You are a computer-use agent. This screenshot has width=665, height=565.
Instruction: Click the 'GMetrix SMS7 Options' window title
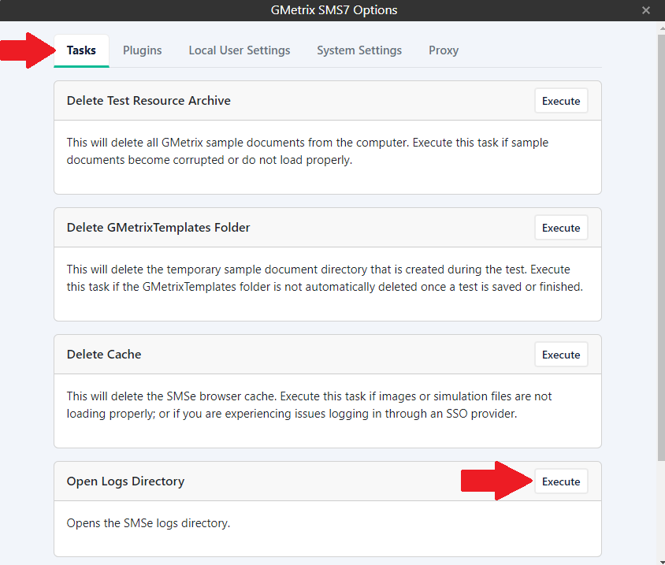coord(334,10)
